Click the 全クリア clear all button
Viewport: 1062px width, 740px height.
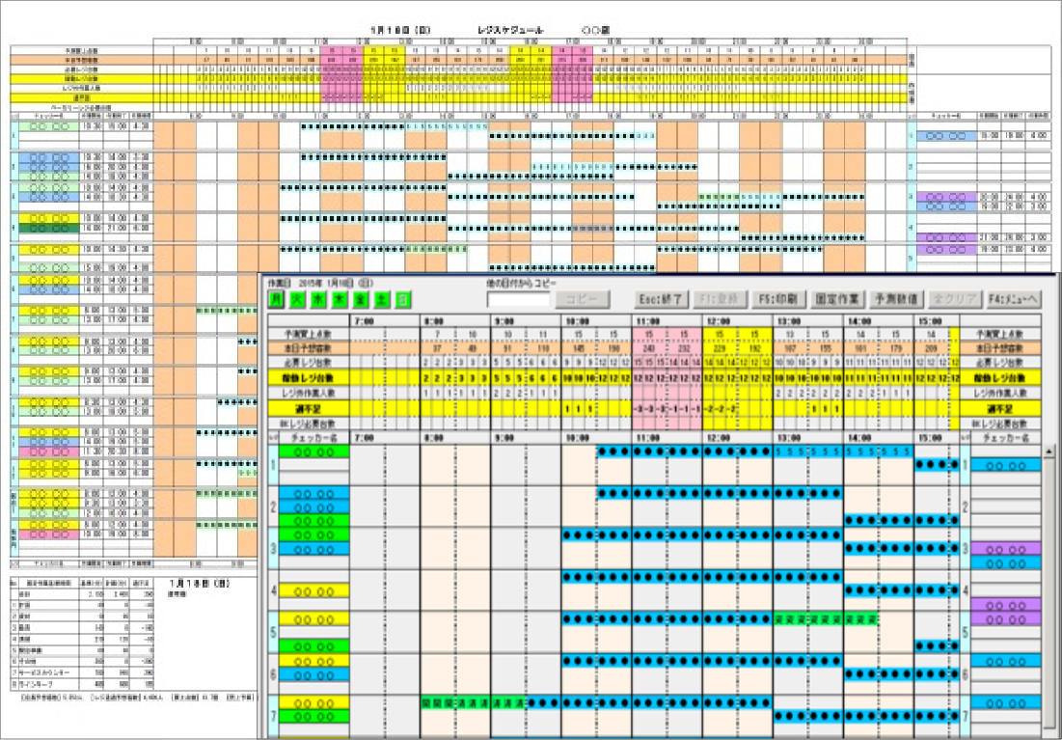point(954,299)
